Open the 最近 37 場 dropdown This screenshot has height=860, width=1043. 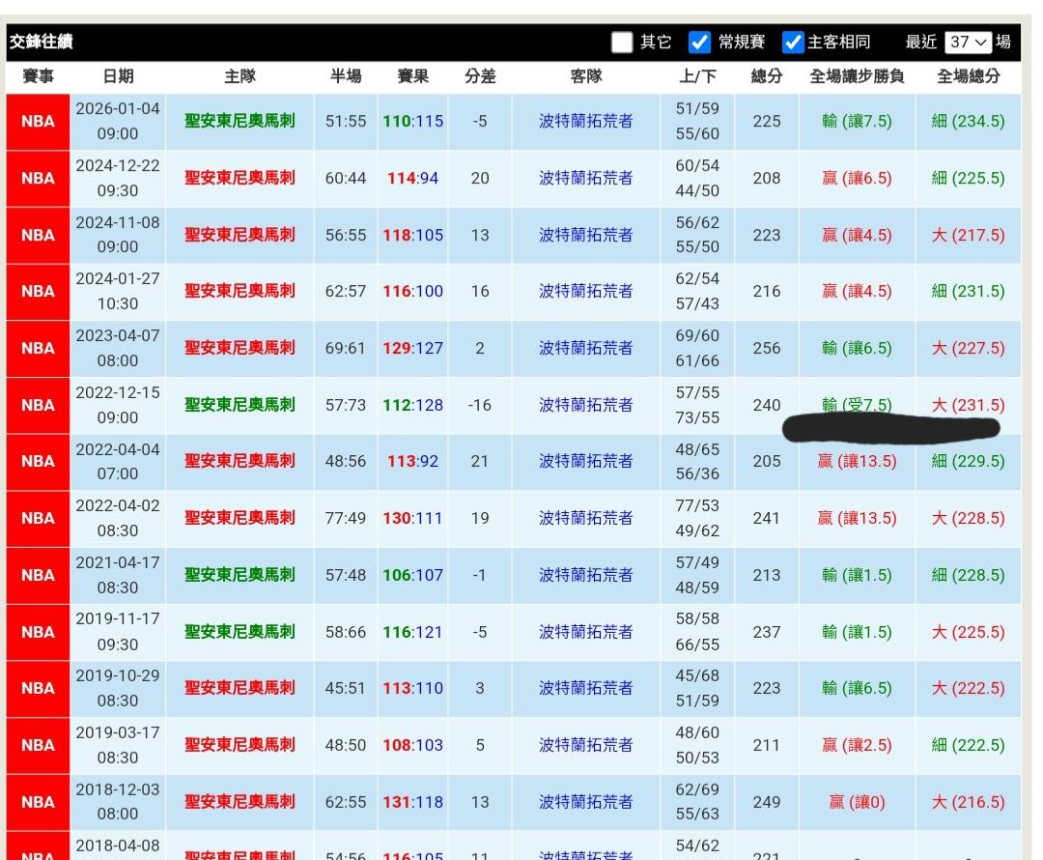pyautogui.click(x=969, y=42)
